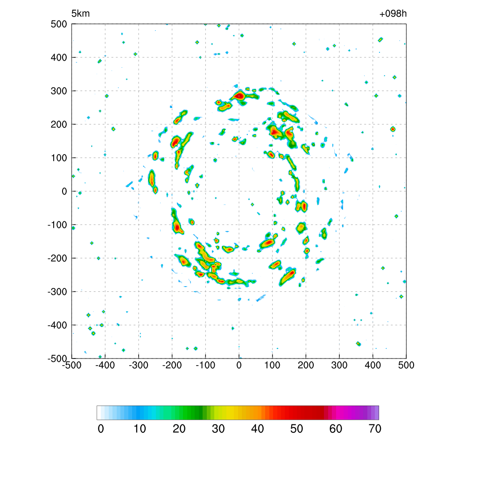Click colorbar label 20
Image resolution: width=478 pixels, height=478 pixels.
click(179, 429)
